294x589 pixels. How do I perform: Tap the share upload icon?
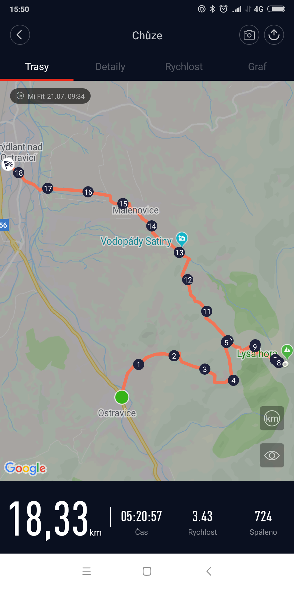(274, 35)
